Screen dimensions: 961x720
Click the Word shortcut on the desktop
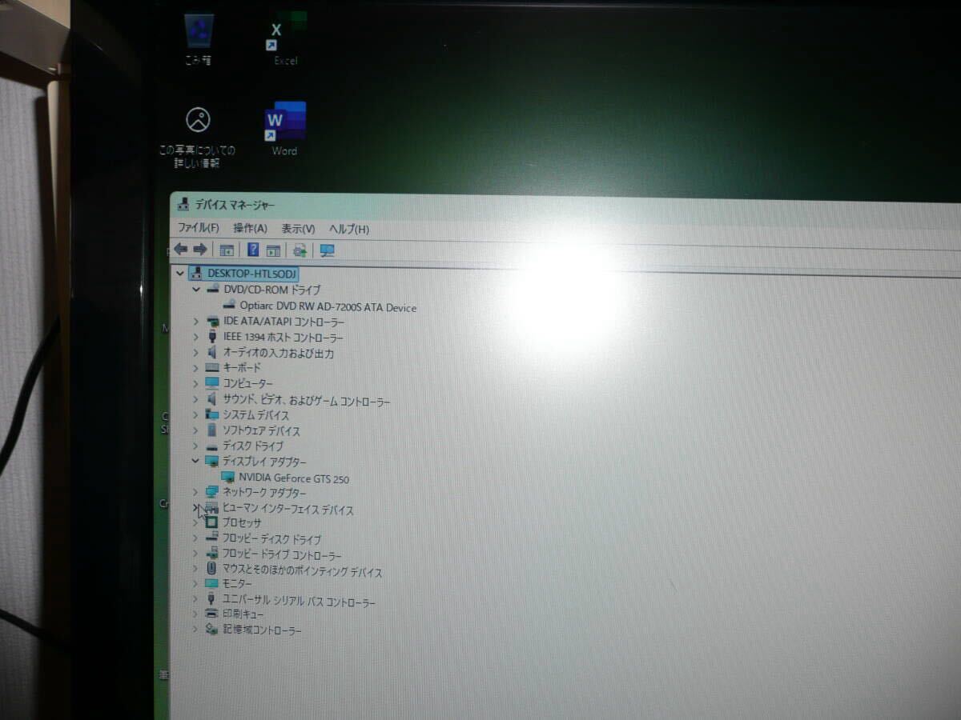point(284,129)
